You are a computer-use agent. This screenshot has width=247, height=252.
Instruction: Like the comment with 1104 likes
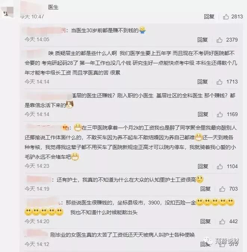[x=220, y=167]
